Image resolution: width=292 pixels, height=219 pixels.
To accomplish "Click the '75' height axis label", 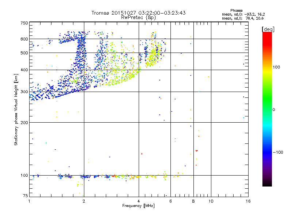I will pos(26,196).
